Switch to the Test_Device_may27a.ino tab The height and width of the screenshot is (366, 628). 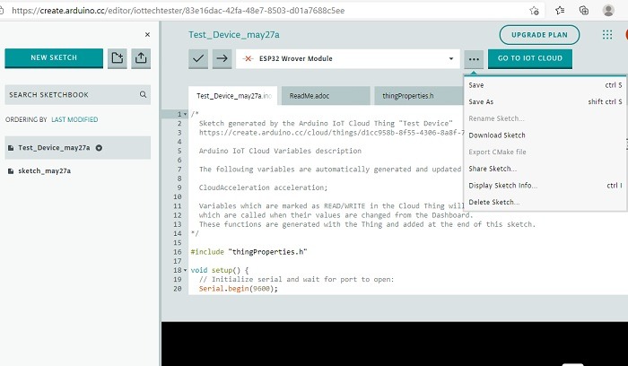(233, 96)
